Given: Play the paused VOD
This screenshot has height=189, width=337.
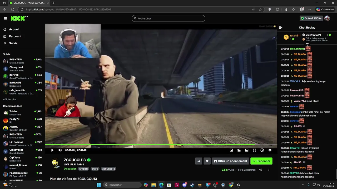Looking at the screenshot, I should (52, 150).
